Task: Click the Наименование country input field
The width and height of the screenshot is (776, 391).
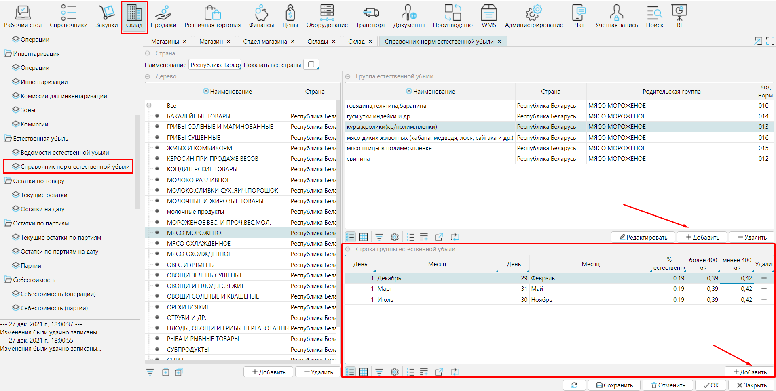Action: [x=215, y=65]
